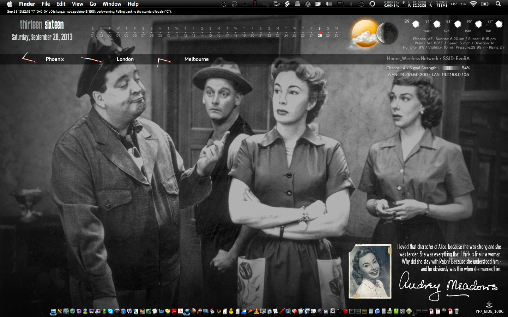Open Microsoft Word from the Dock
508x317 pixels.
[x=161, y=311]
